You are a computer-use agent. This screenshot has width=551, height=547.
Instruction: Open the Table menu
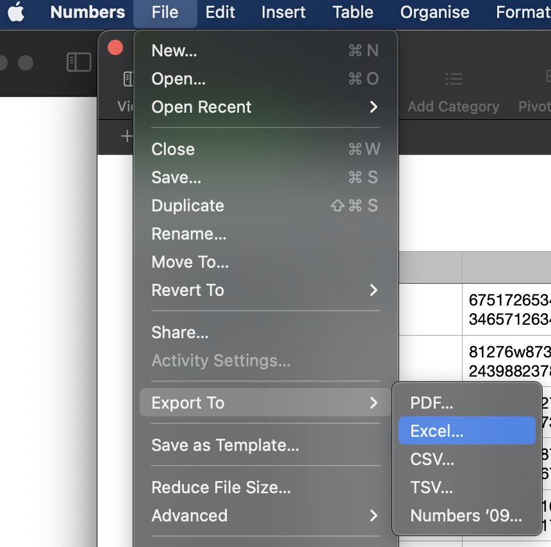pyautogui.click(x=353, y=12)
